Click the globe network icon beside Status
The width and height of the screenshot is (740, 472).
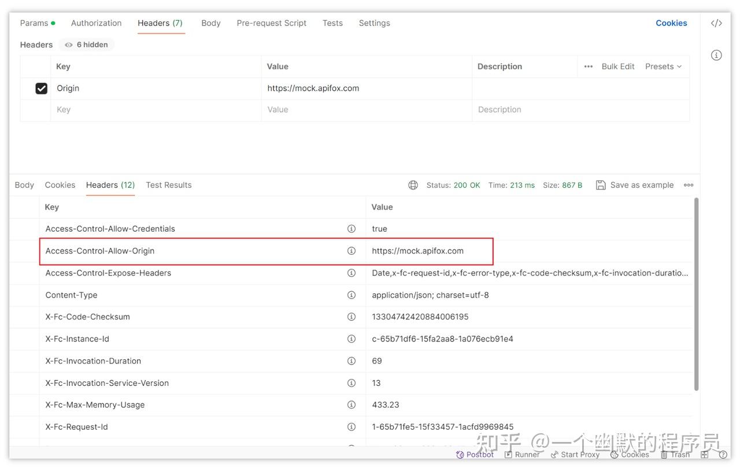[413, 185]
